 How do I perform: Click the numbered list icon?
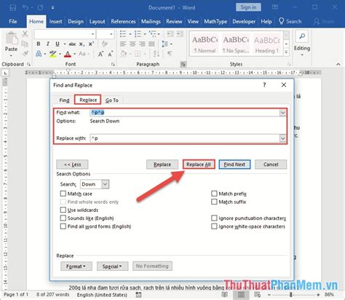[x=138, y=34]
